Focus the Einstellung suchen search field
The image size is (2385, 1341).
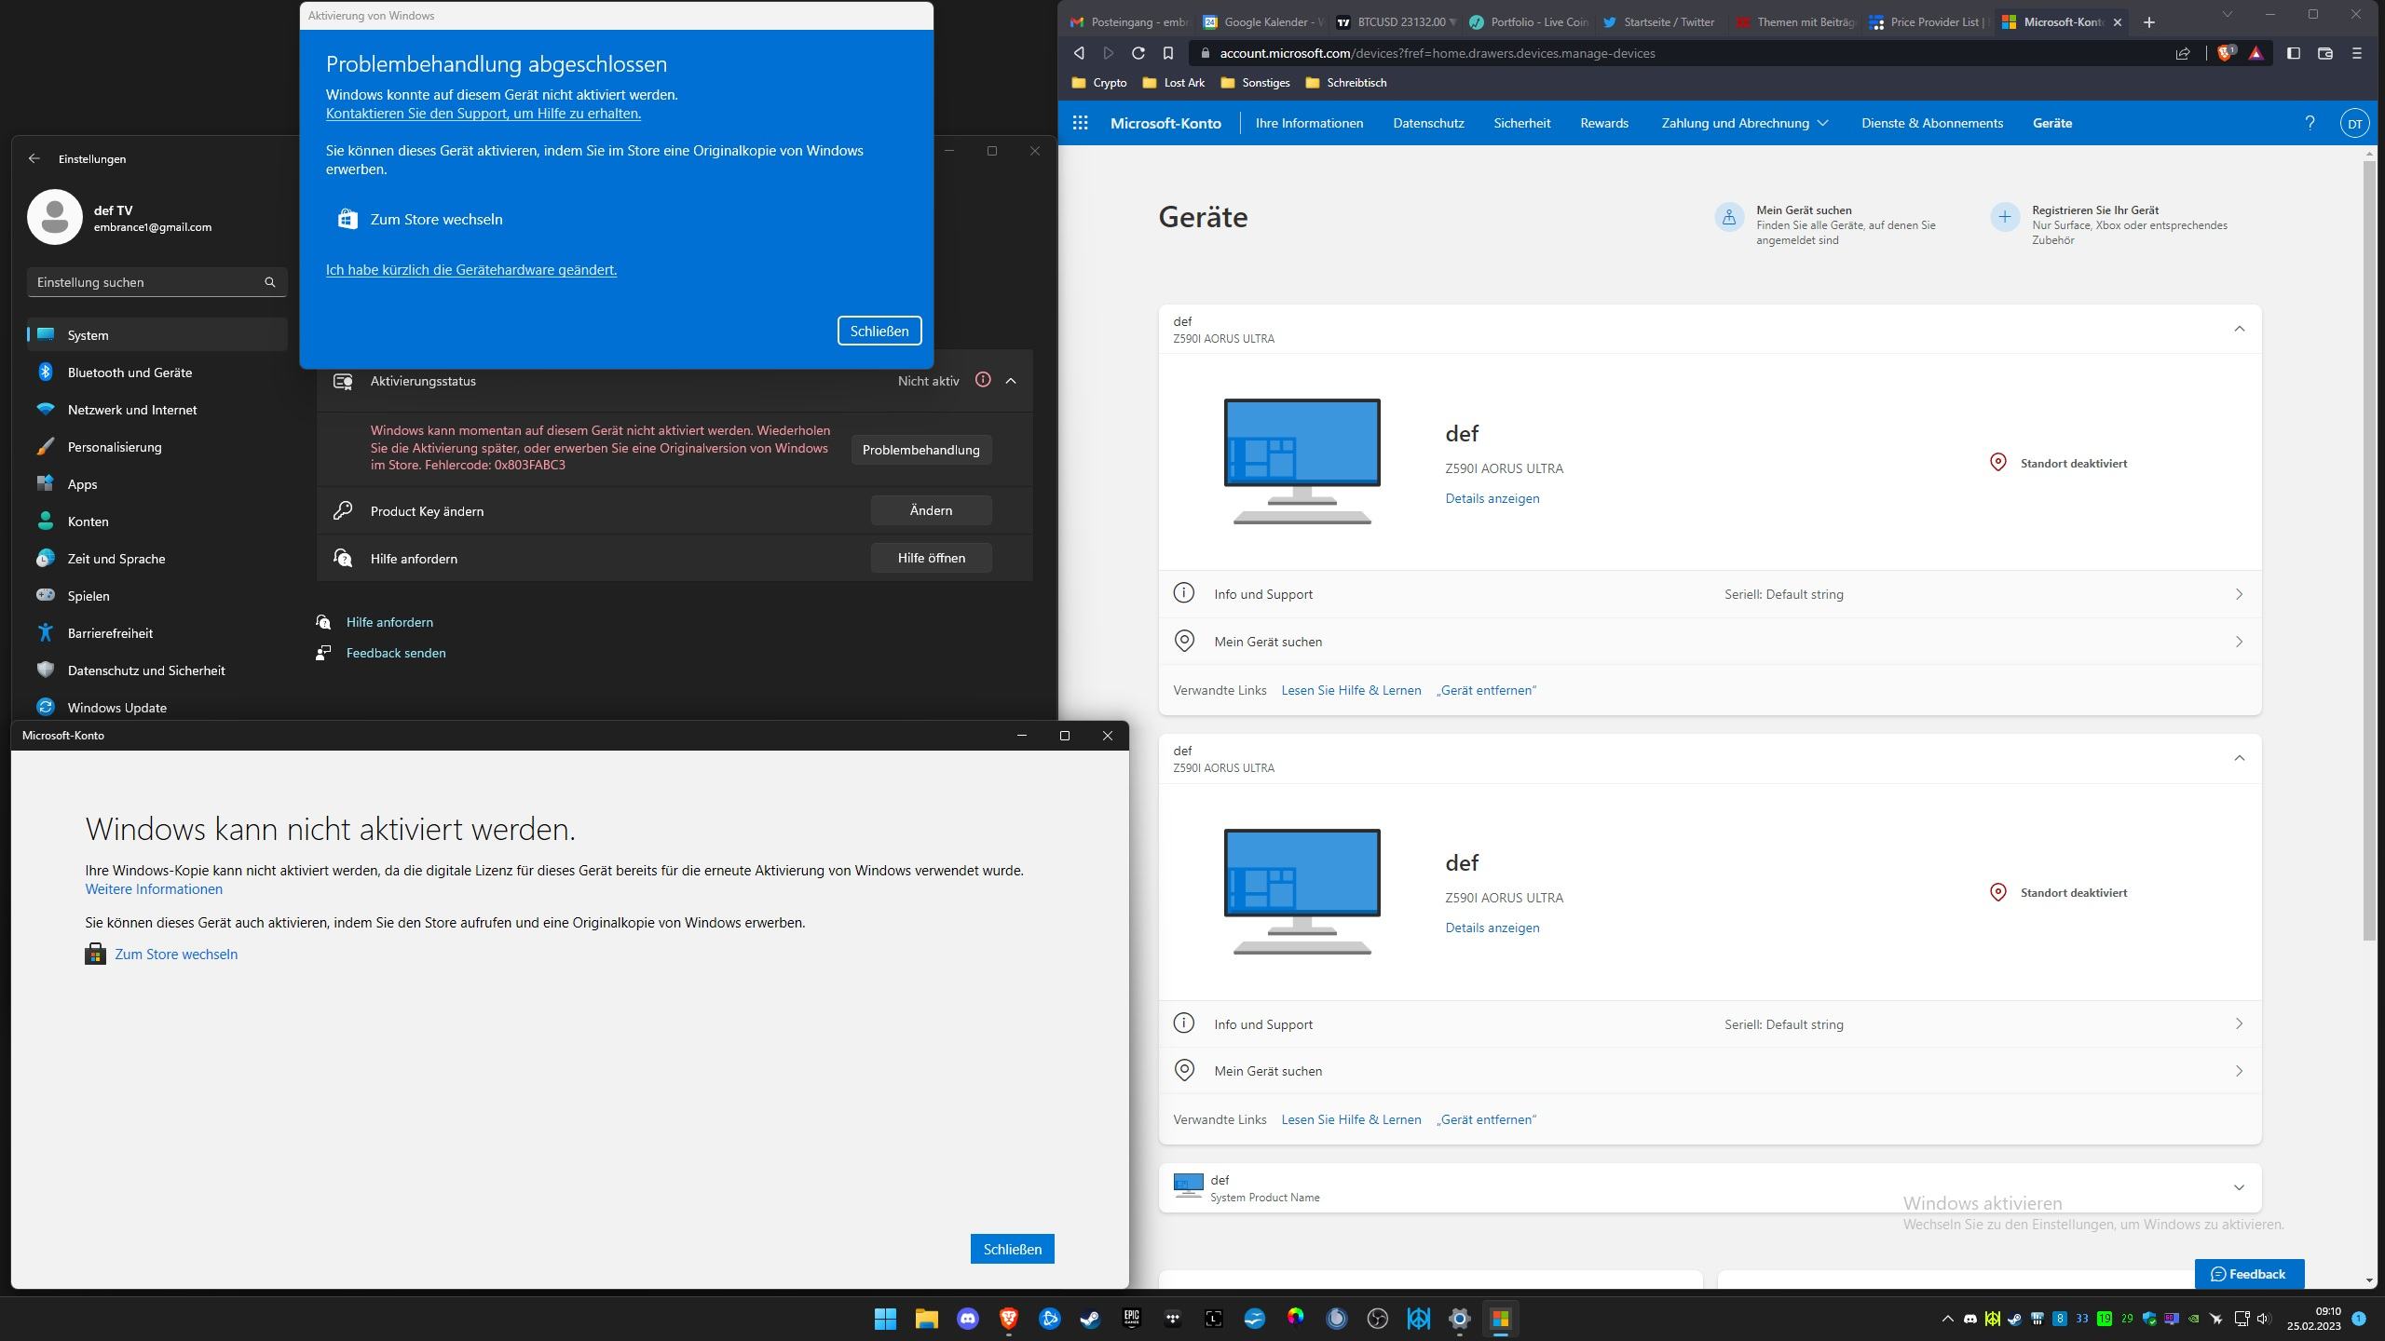click(x=157, y=282)
